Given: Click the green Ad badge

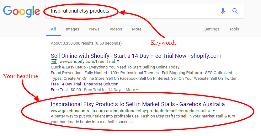Looking at the screenshot, I should coord(54,62).
